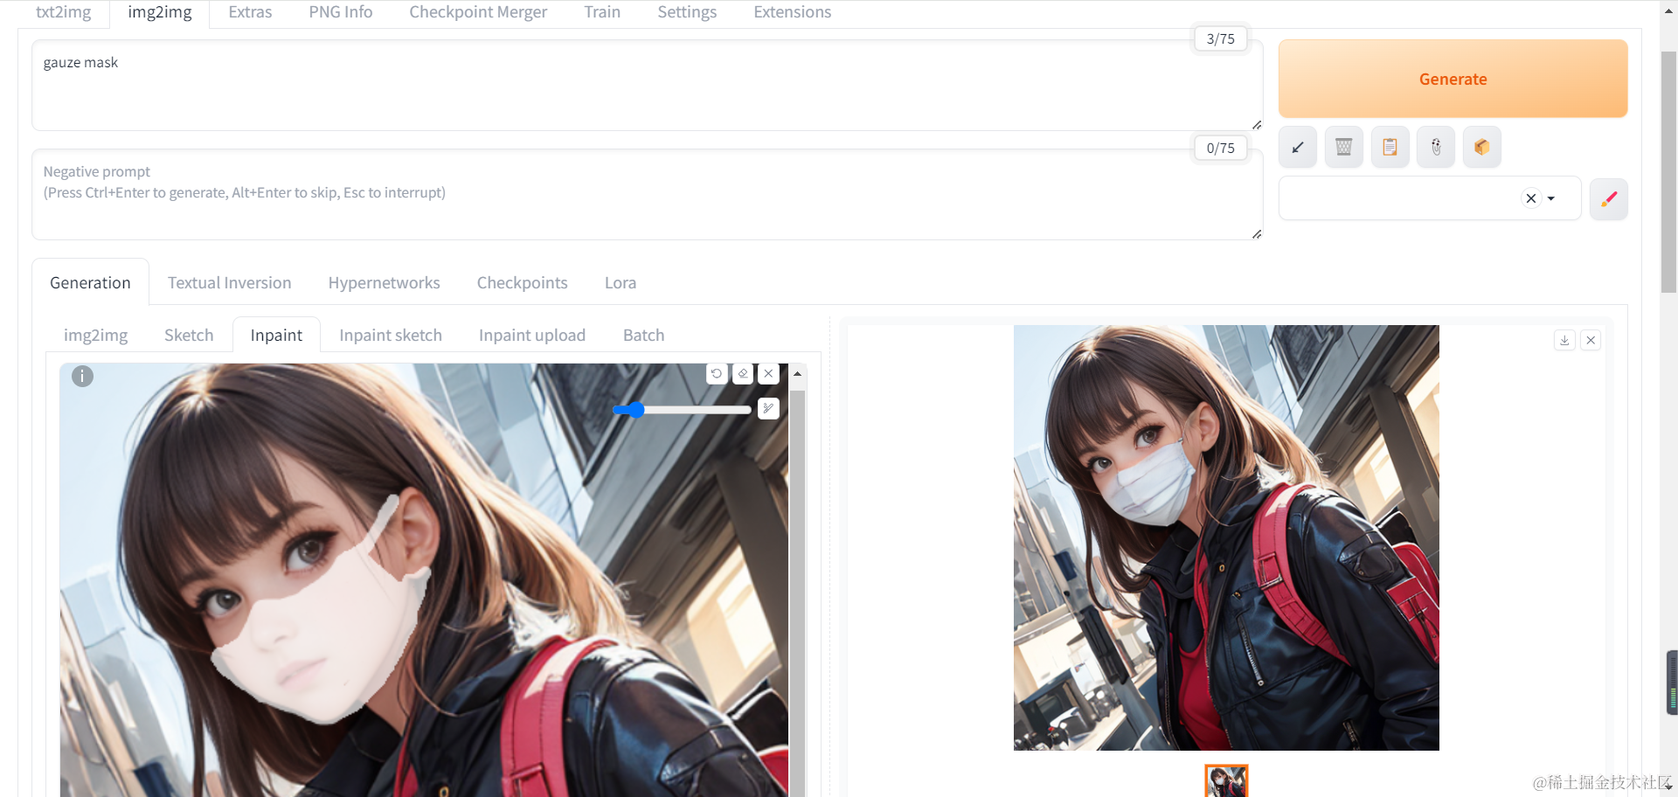Click the brush size slider handle
This screenshot has width=1678, height=797.
(x=636, y=409)
